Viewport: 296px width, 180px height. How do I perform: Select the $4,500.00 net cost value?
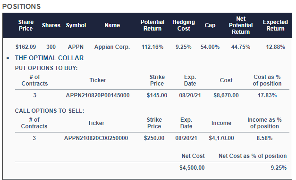[192, 168]
